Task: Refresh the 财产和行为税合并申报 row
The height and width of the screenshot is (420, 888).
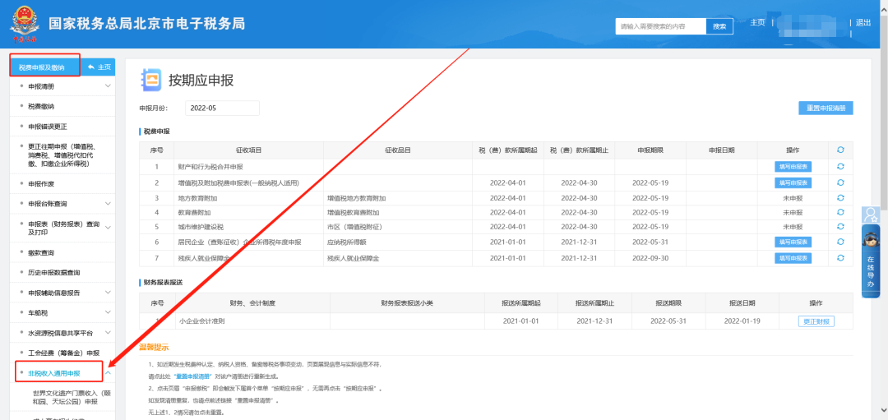Action: [840, 166]
